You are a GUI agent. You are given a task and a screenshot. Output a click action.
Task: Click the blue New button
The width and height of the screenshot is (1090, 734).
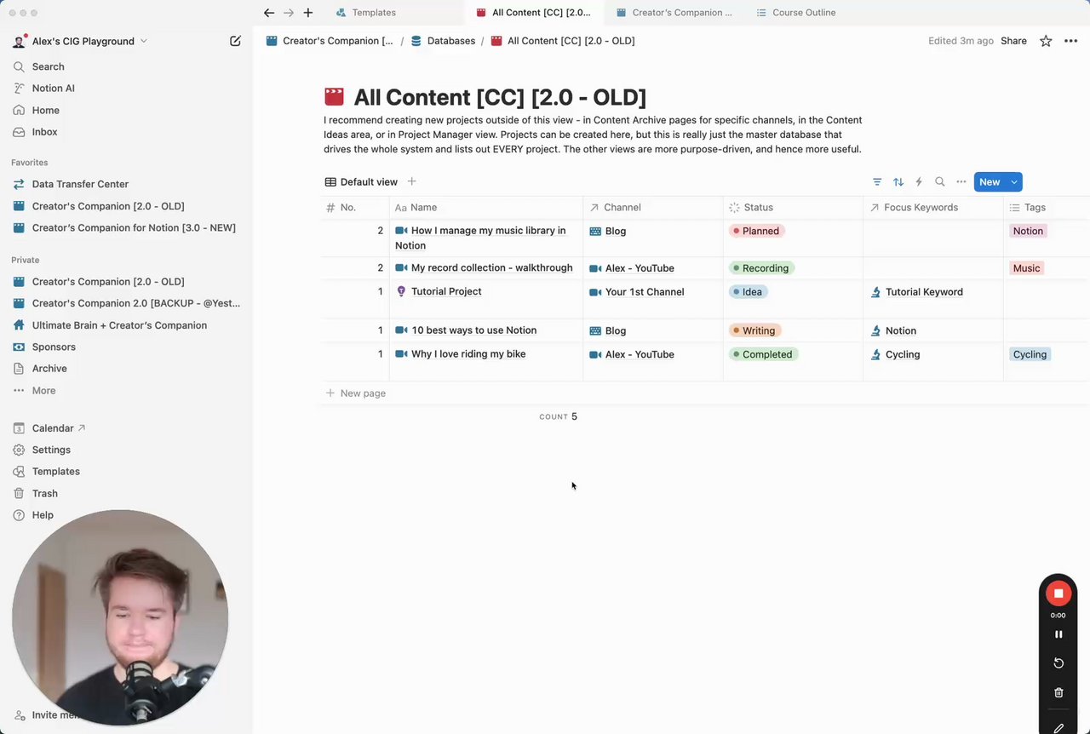(990, 181)
